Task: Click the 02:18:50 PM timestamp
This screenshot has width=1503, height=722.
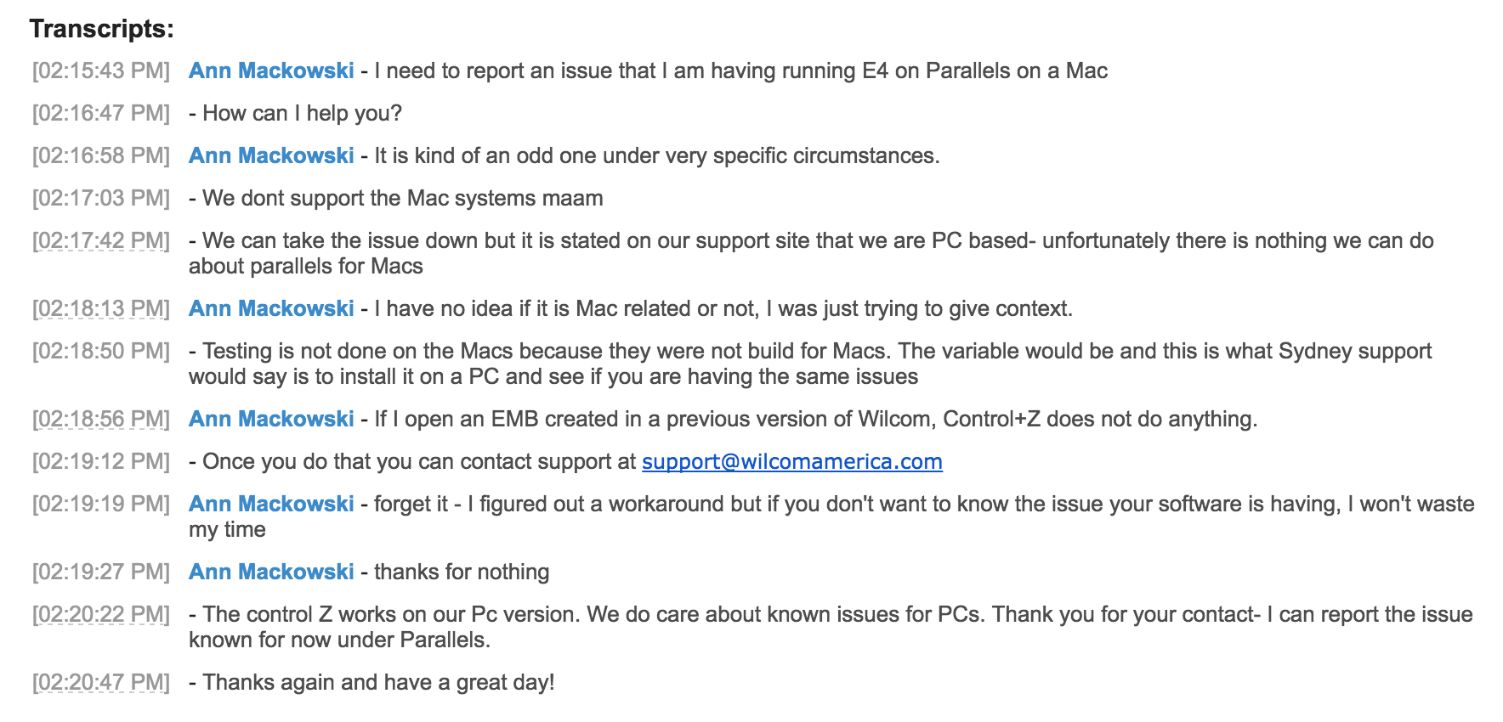Action: tap(101, 351)
